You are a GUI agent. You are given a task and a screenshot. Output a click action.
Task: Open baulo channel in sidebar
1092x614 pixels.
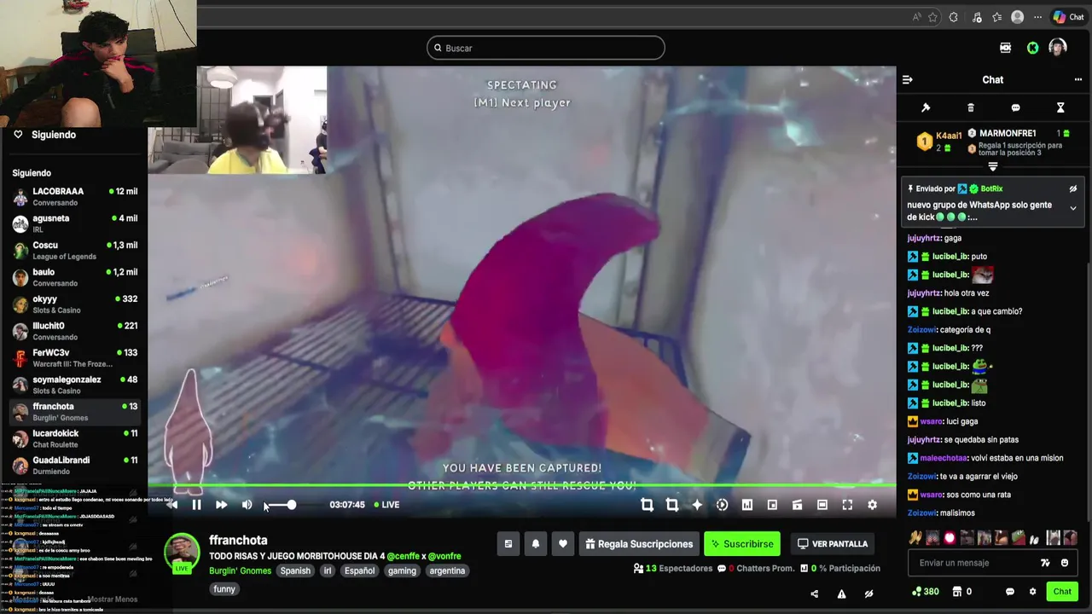75,277
